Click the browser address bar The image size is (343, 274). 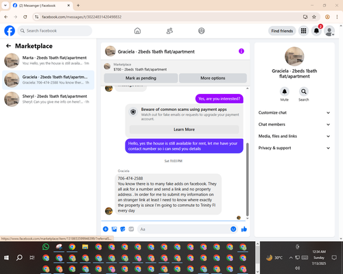click(x=170, y=17)
